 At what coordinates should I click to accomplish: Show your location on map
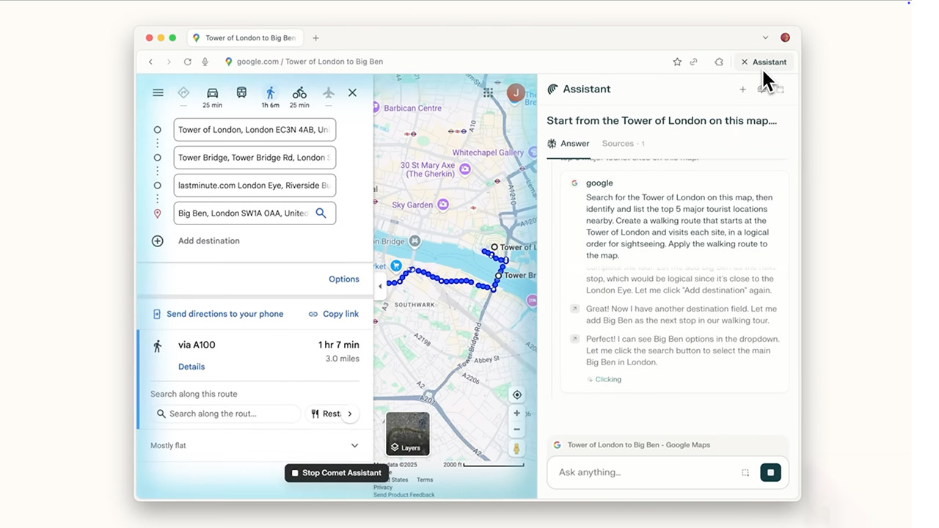click(517, 395)
